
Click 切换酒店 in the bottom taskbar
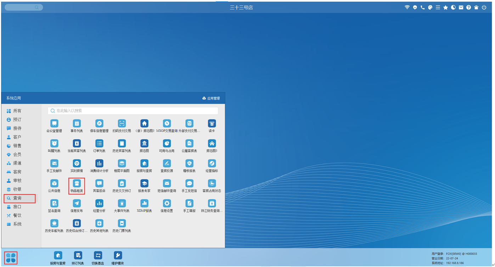[x=98, y=258]
